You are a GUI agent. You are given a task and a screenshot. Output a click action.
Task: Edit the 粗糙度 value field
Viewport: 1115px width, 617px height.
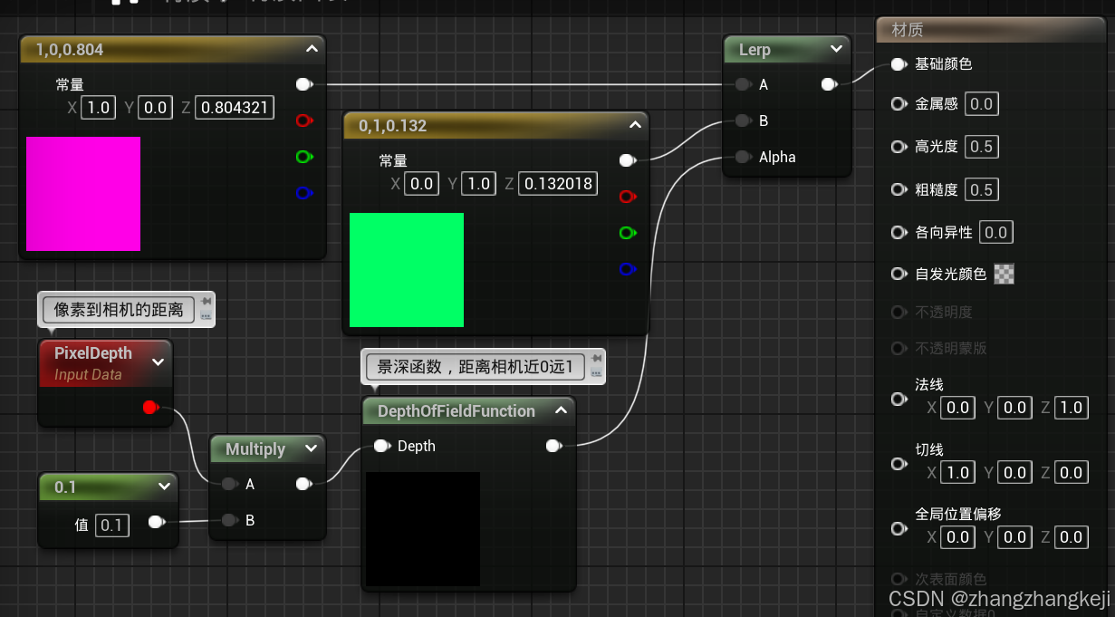[x=982, y=189]
